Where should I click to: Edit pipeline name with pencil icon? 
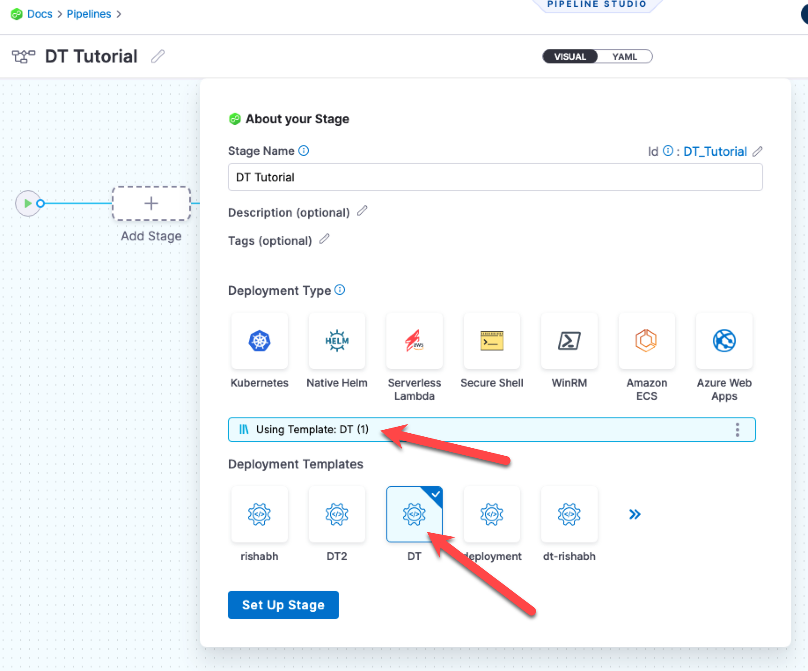click(x=158, y=56)
